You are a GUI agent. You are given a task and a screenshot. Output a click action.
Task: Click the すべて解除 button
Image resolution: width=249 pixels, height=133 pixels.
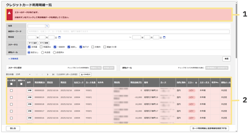[44, 43]
